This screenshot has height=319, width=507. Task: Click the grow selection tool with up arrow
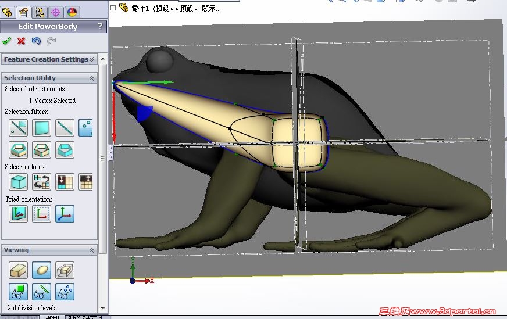click(85, 182)
